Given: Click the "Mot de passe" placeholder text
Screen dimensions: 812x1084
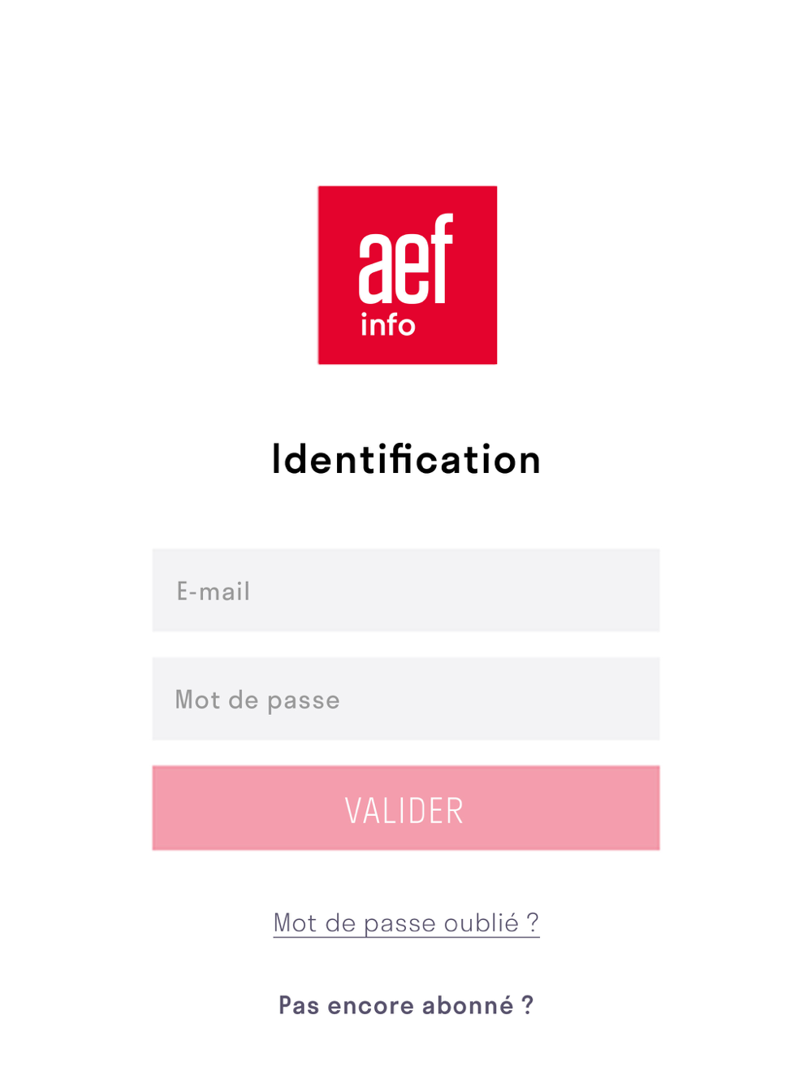Looking at the screenshot, I should pos(257,700).
